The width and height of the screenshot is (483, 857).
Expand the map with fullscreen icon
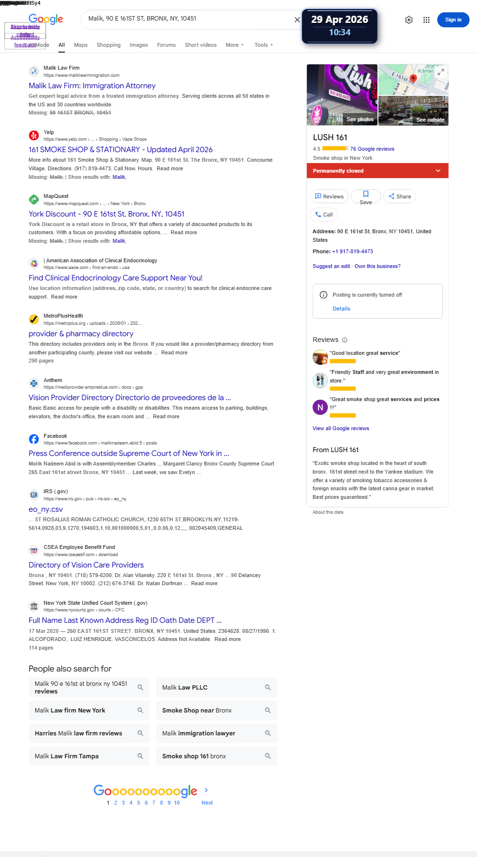point(441,72)
